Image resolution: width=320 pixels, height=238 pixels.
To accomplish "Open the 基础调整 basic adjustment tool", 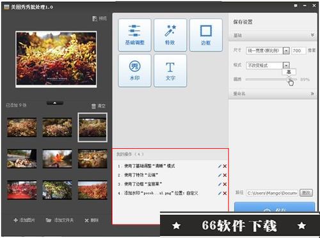I will coord(134,35).
